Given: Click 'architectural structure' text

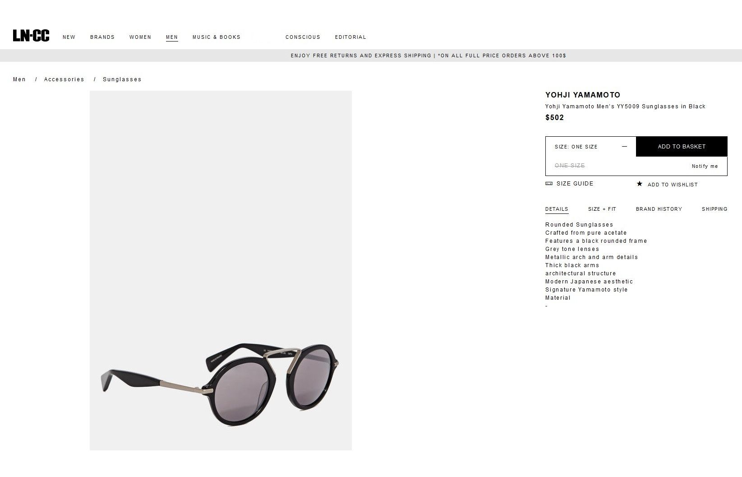Looking at the screenshot, I should tap(581, 273).
